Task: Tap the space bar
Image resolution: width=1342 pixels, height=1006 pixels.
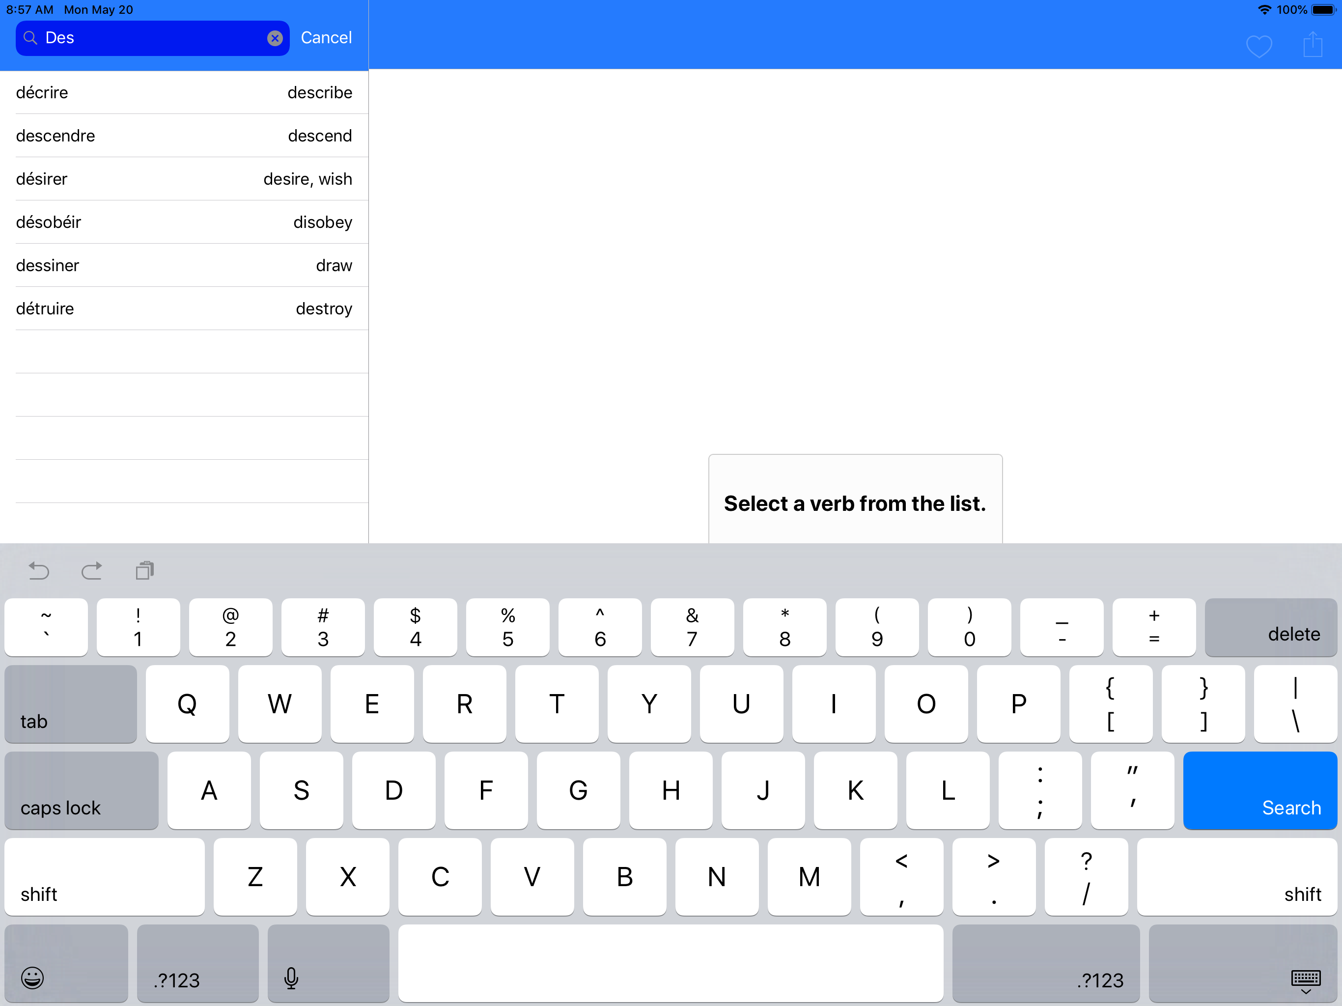Action: pos(671,964)
